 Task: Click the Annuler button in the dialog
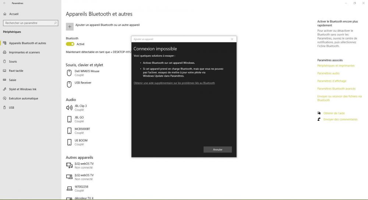point(217,150)
